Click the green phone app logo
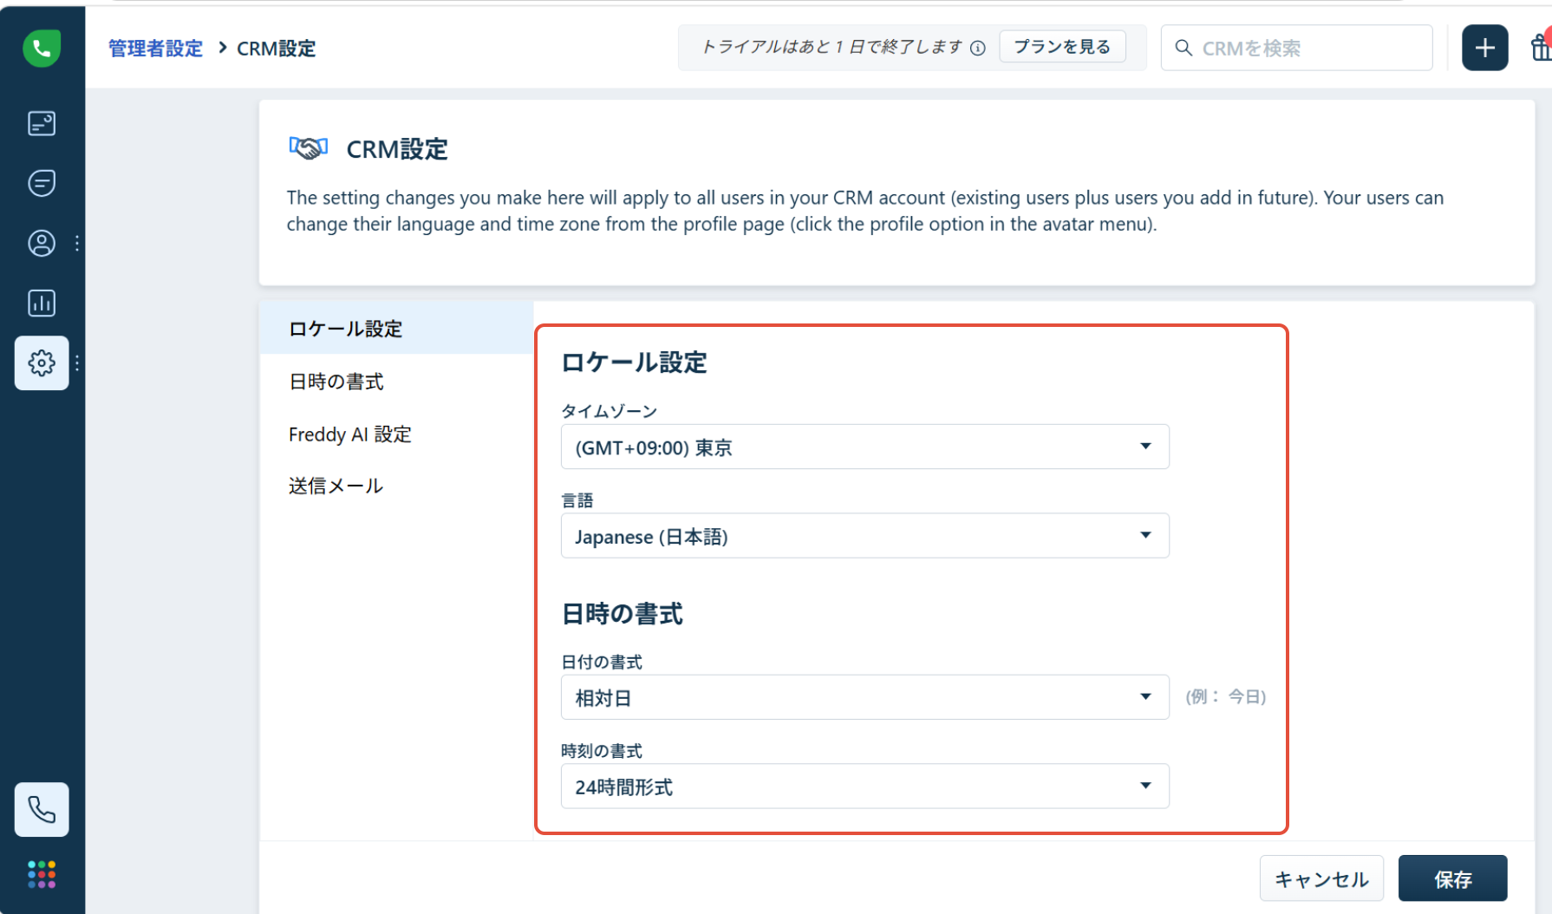Screen dimensions: 1552x914 pyautogui.click(x=42, y=48)
